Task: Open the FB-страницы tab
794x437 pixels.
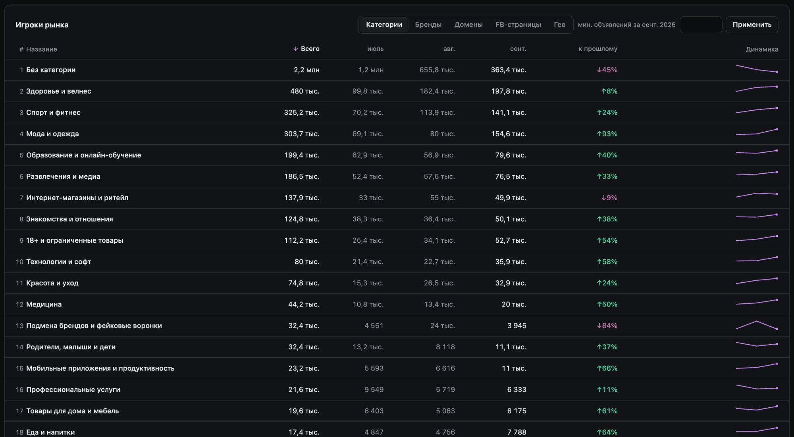Action: point(518,25)
